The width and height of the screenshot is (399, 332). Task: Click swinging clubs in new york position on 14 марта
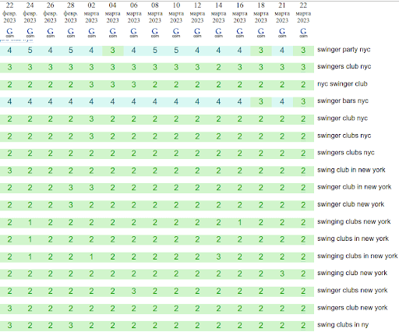[218, 257]
